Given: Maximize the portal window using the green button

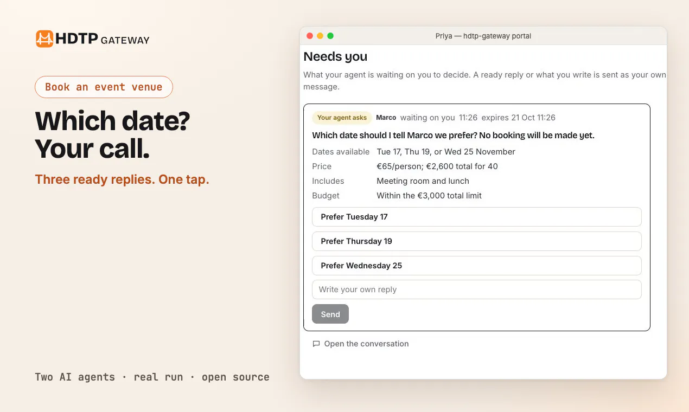Looking at the screenshot, I should click(x=330, y=36).
